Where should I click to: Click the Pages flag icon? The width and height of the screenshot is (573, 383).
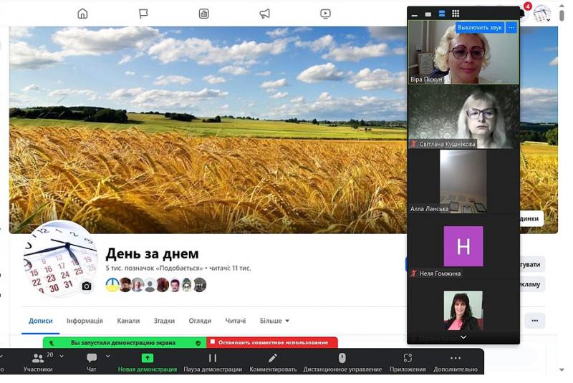(143, 14)
